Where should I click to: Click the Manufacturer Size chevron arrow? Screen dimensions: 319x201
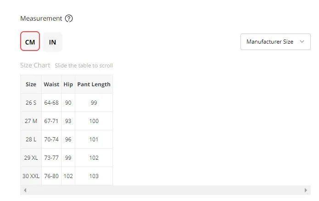point(302,42)
